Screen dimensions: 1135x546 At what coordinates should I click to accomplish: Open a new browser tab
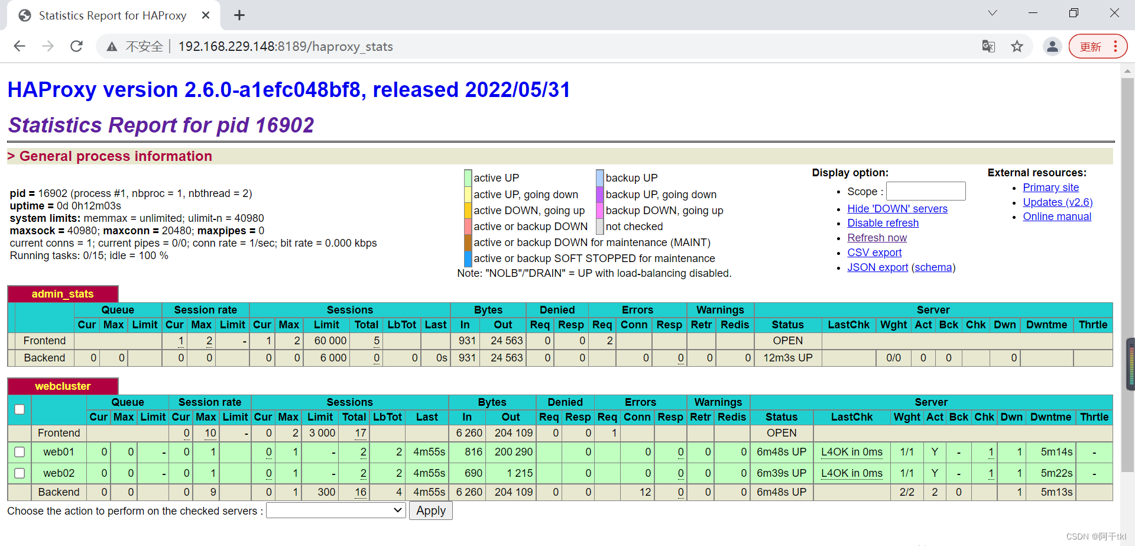point(239,15)
